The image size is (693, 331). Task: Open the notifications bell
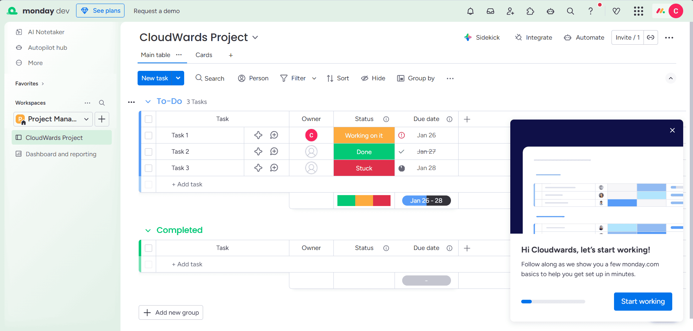470,11
